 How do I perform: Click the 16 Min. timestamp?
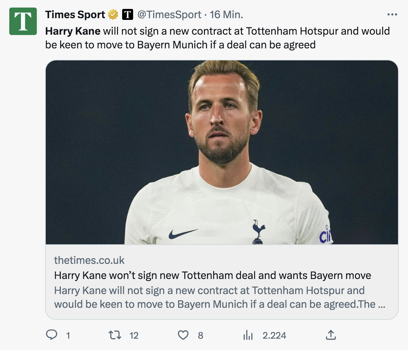pos(226,15)
